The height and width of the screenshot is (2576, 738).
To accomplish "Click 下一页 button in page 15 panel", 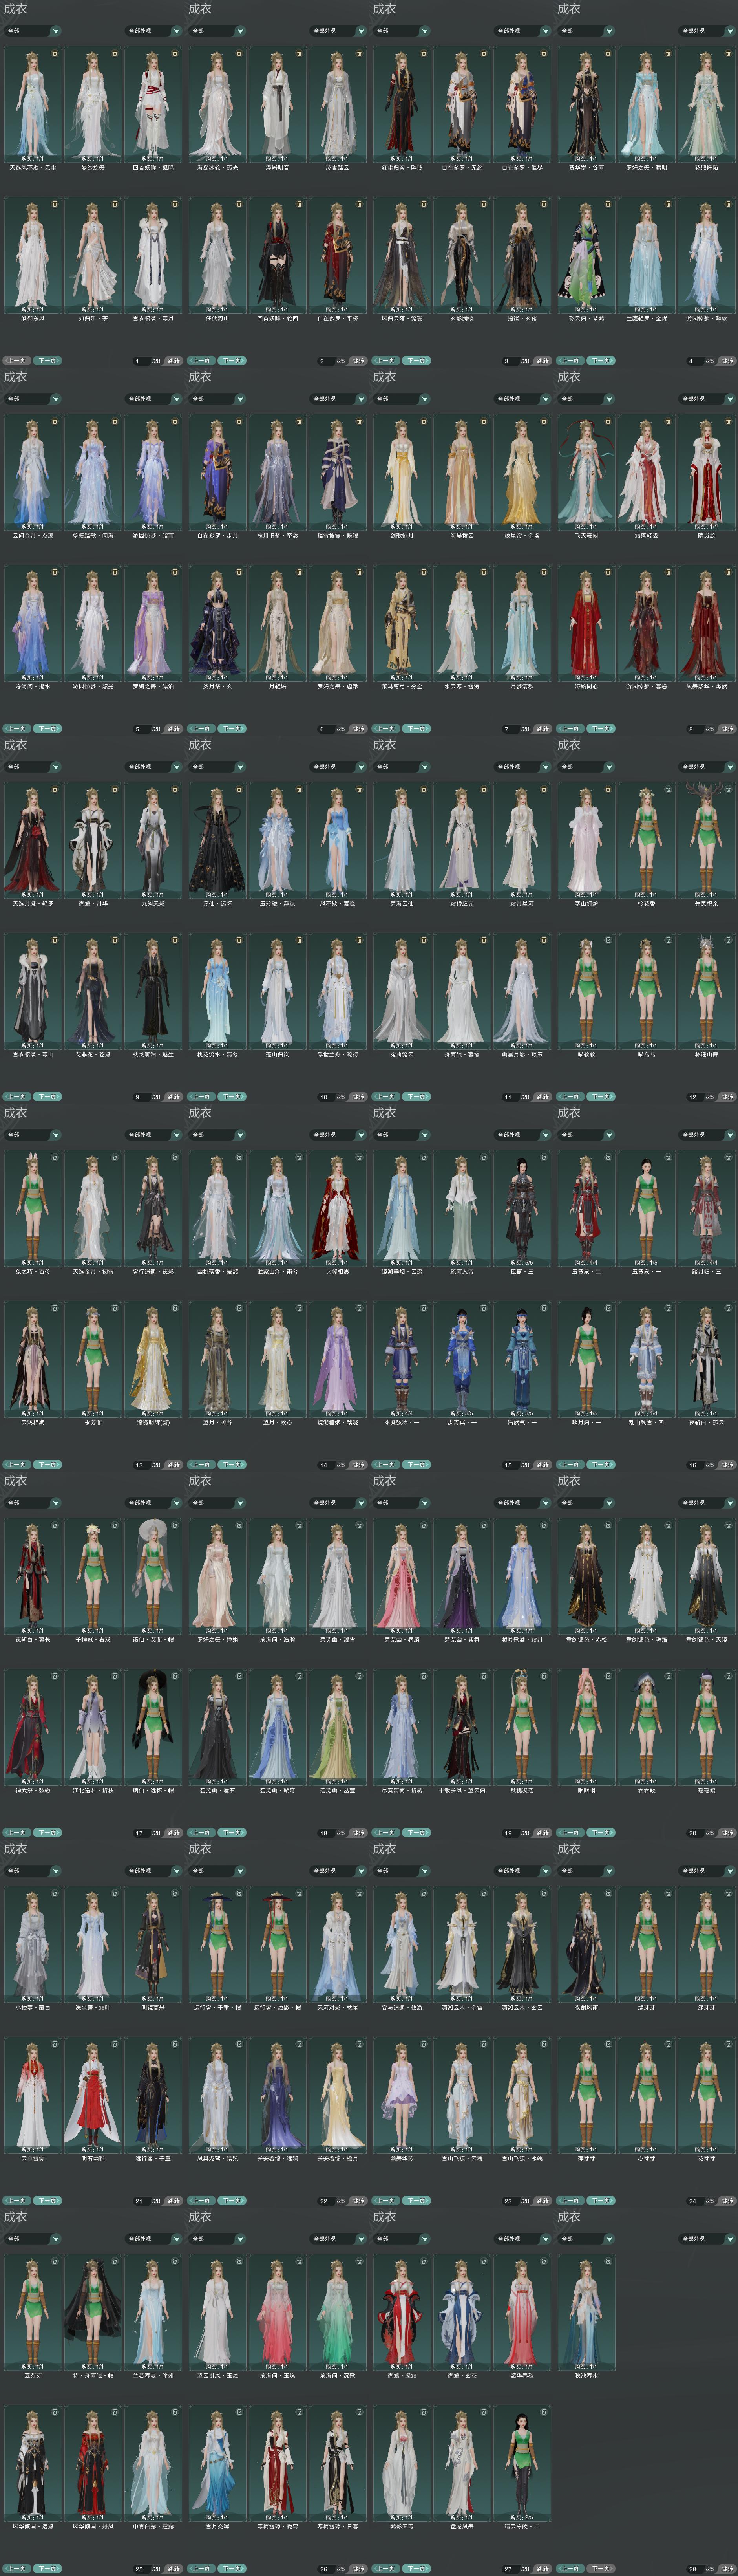I will [417, 1465].
